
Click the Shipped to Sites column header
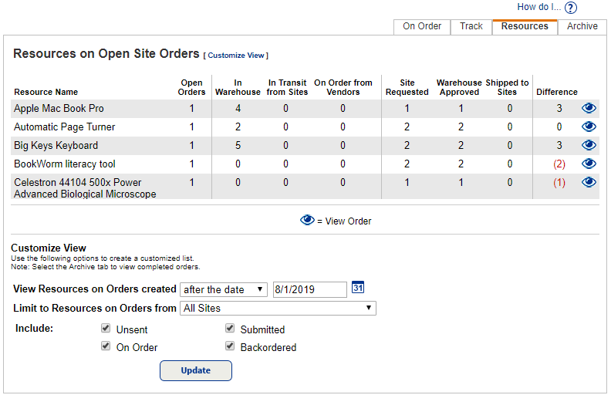coord(507,87)
